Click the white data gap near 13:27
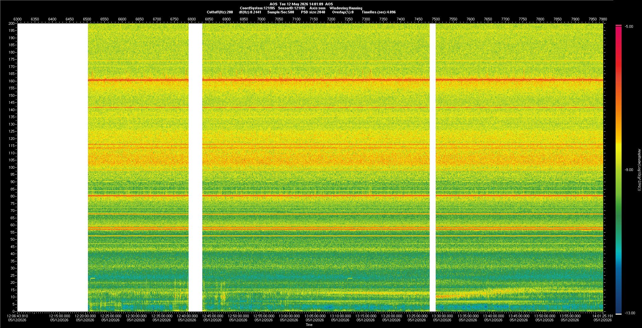Viewport: 642px width, 328px height. 432,167
